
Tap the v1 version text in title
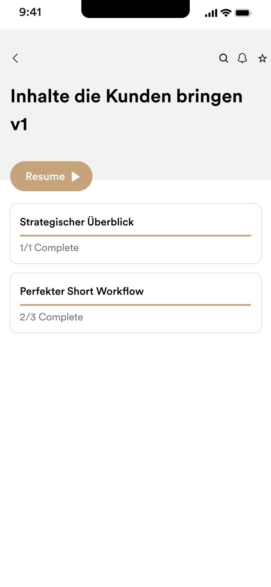19,124
